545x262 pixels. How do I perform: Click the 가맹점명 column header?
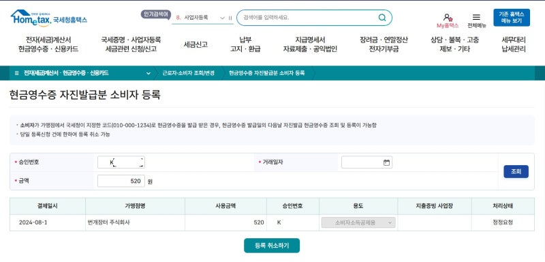tap(135, 206)
